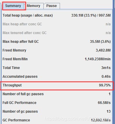Click the Full GC Performance label
The image size is (115, 124).
pos(20,103)
